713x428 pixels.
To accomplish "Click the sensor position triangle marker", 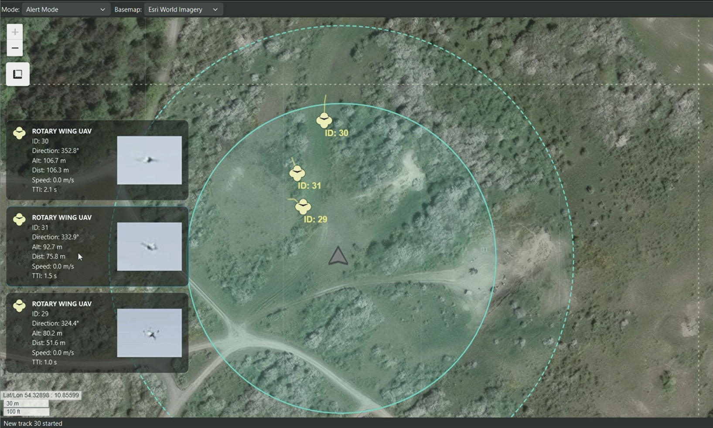I will [x=338, y=256].
